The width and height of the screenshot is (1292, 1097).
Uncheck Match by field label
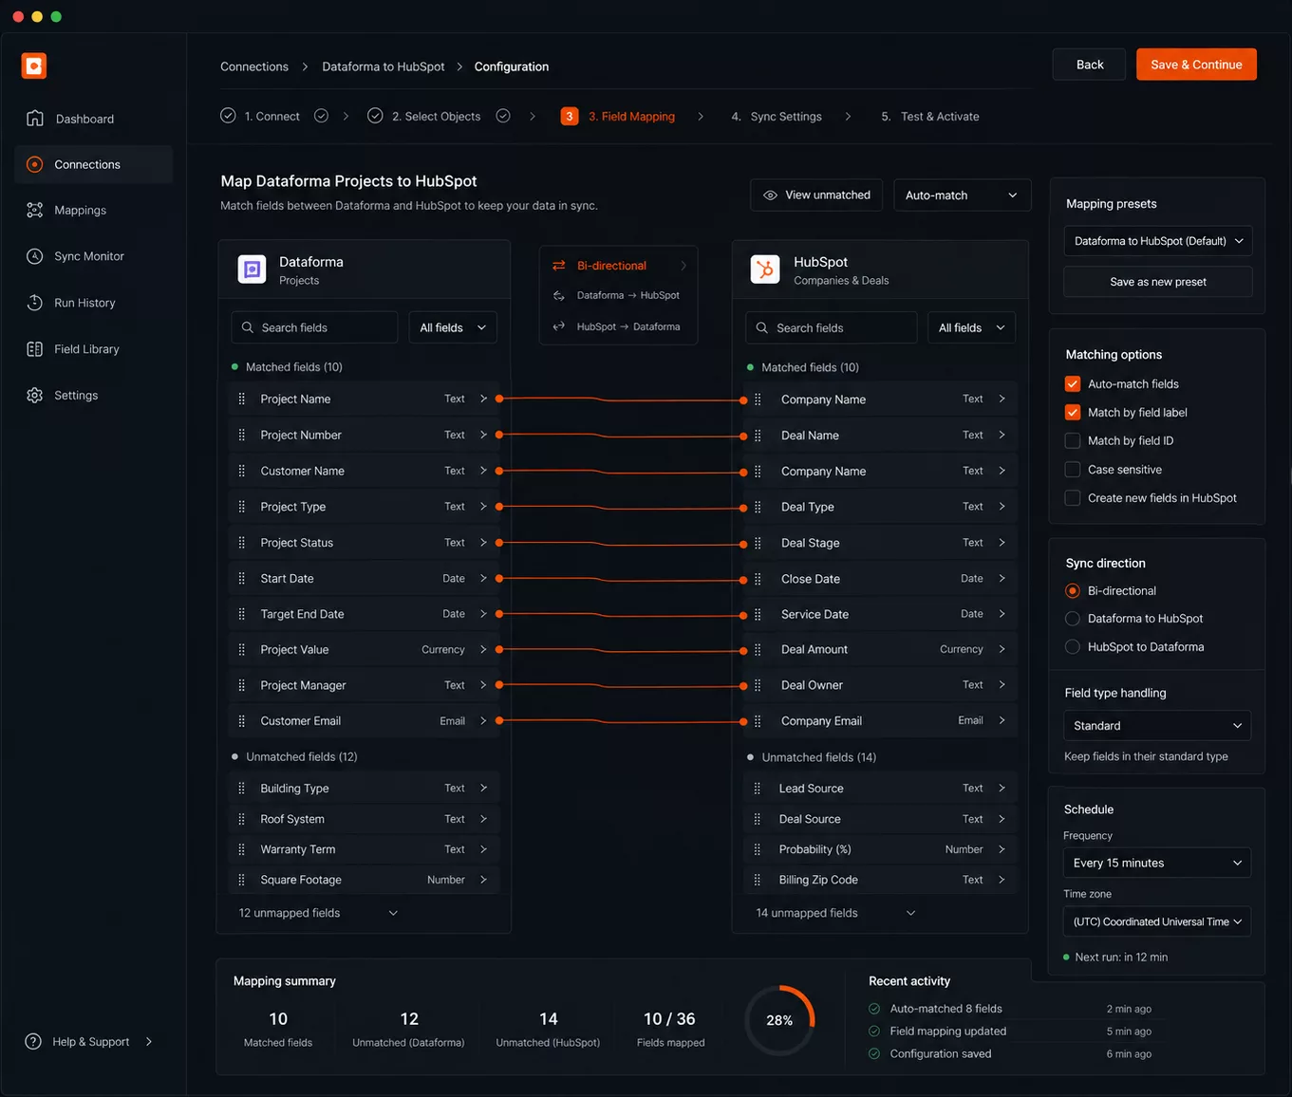coord(1073,413)
